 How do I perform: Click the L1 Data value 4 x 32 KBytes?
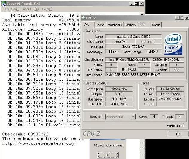pyautogui.click(x=170, y=89)
